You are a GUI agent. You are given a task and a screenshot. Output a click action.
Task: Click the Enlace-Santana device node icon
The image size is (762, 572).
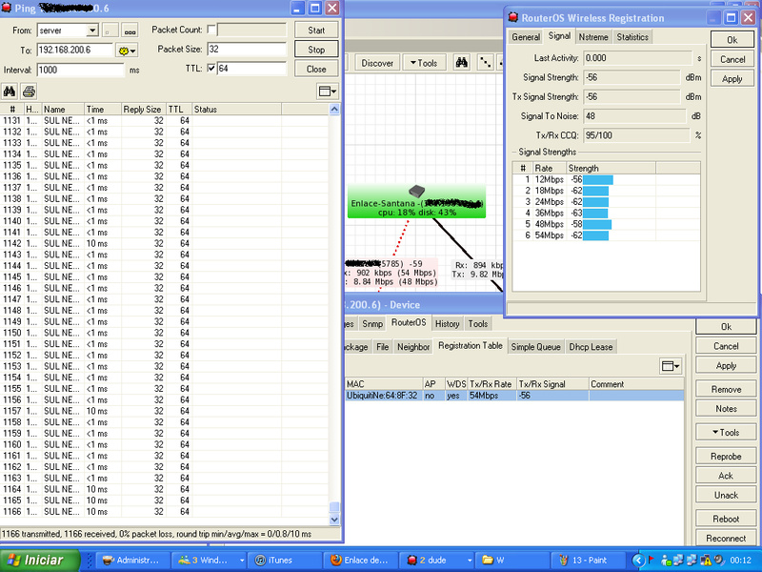416,191
